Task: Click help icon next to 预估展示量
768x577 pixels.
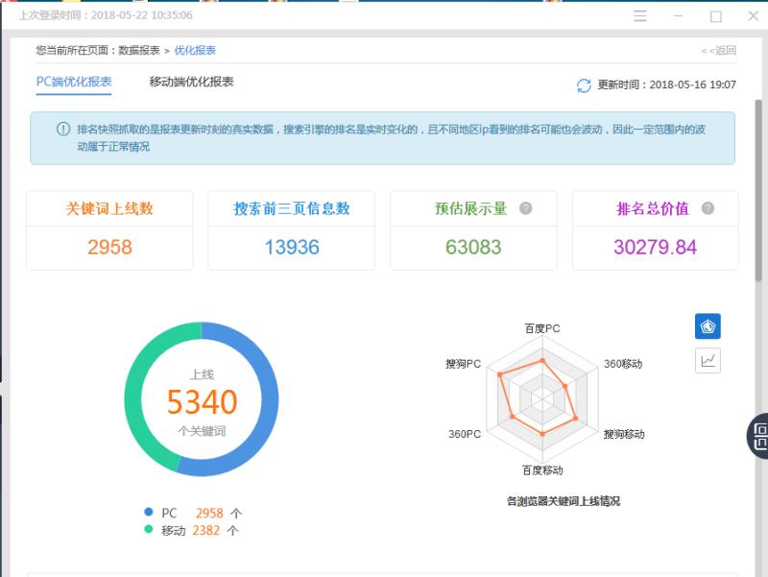Action: 525,208
